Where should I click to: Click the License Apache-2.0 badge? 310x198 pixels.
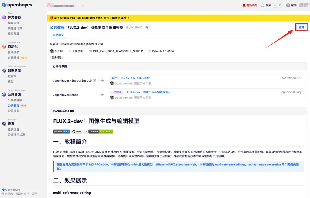[x=101, y=132]
